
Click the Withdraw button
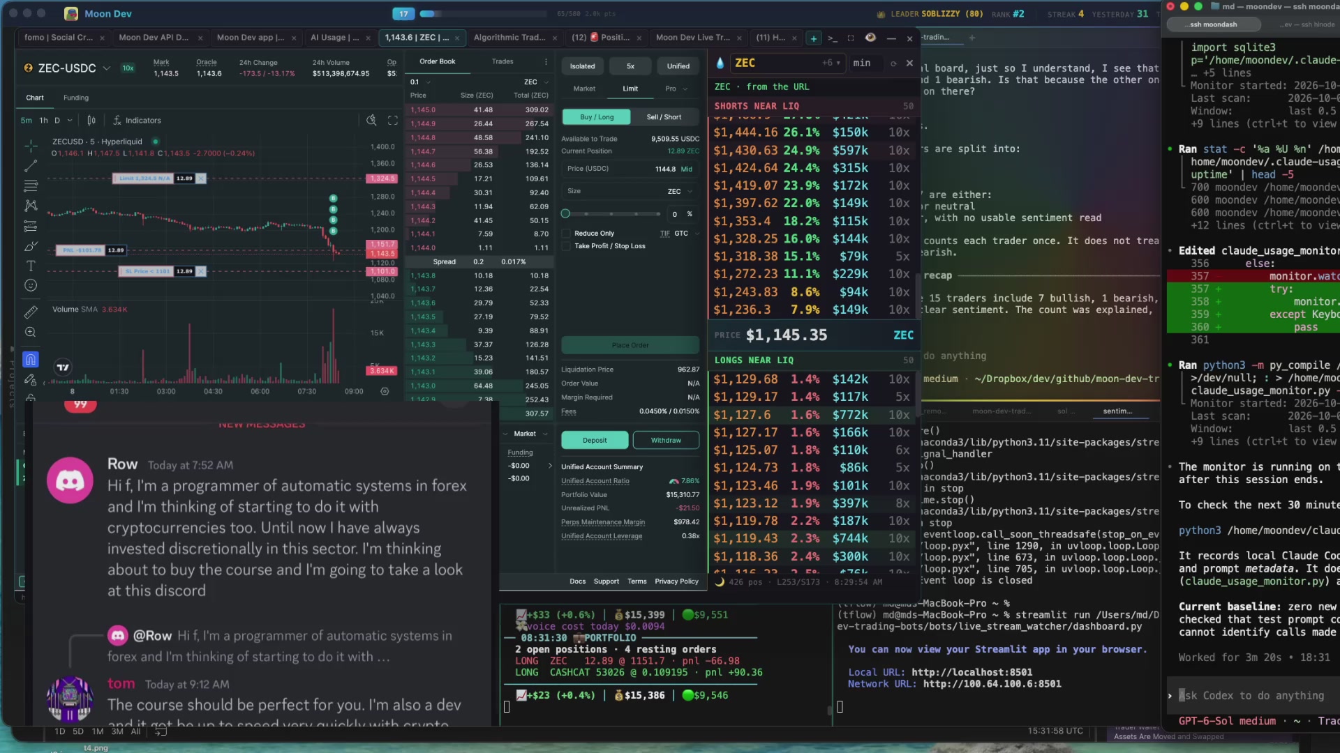click(666, 440)
